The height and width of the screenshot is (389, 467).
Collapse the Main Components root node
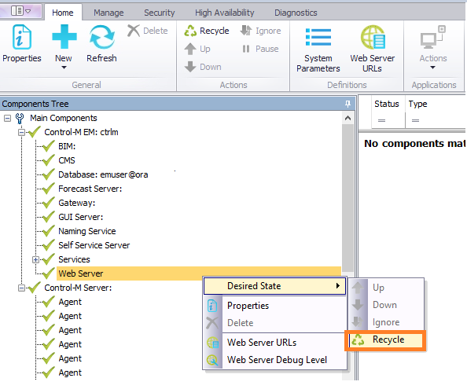click(7, 119)
